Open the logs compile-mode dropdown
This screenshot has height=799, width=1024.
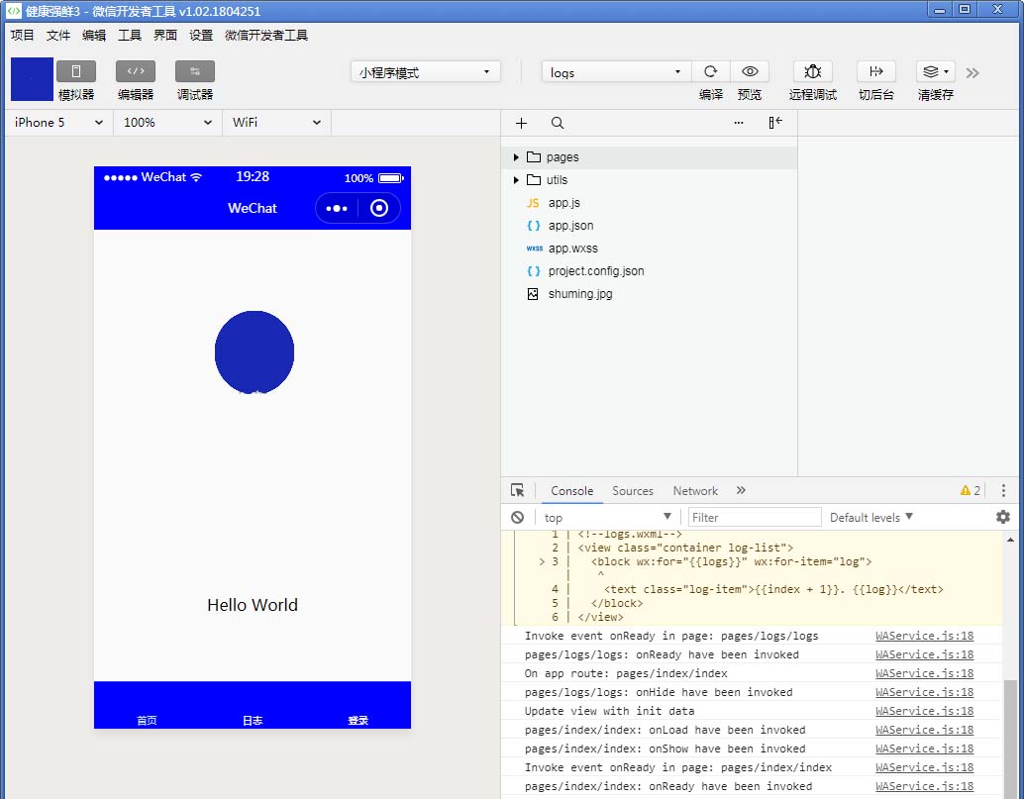pyautogui.click(x=616, y=72)
